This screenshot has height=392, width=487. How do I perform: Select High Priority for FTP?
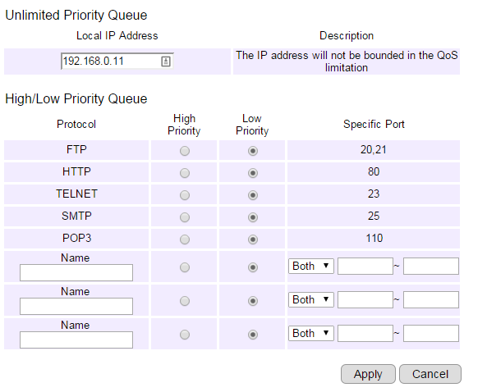coord(185,151)
